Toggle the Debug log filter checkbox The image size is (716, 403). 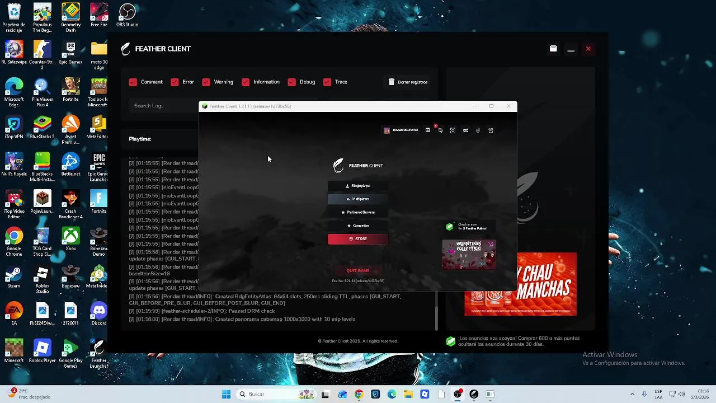click(x=291, y=82)
